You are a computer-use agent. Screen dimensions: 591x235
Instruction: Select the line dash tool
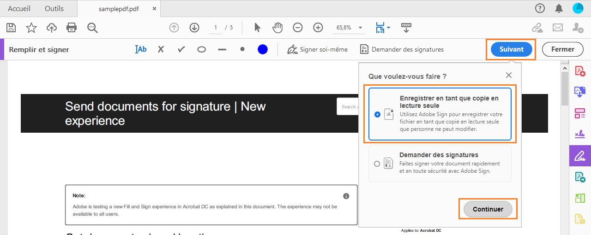click(222, 49)
